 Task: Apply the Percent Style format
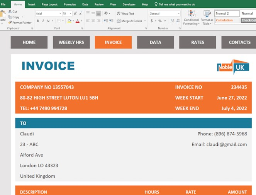[x=160, y=21]
